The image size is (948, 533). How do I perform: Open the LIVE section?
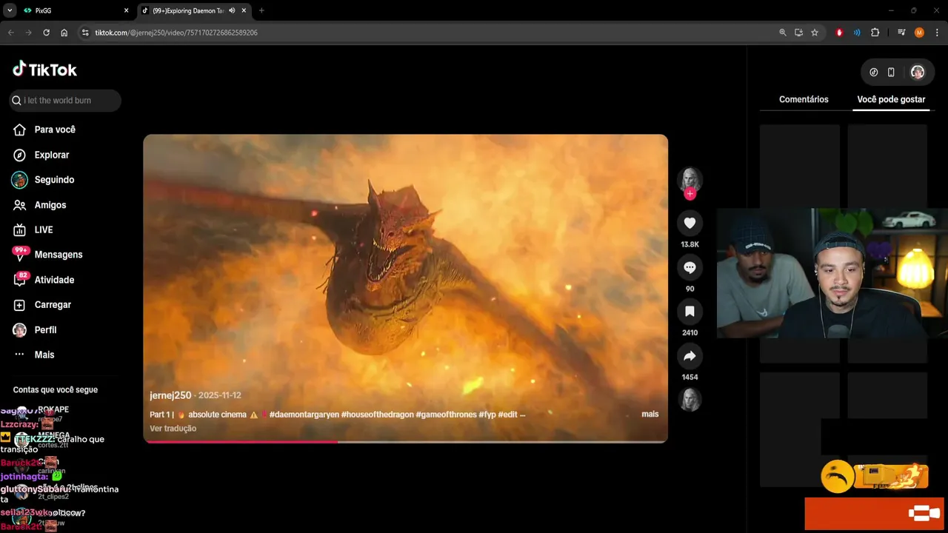33,229
